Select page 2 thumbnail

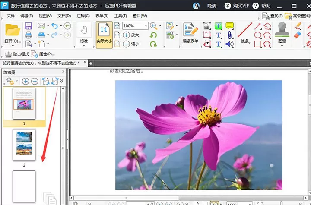(24, 145)
